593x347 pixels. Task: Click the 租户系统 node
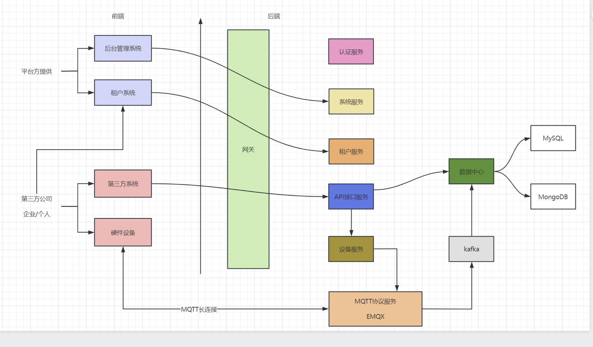point(123,93)
